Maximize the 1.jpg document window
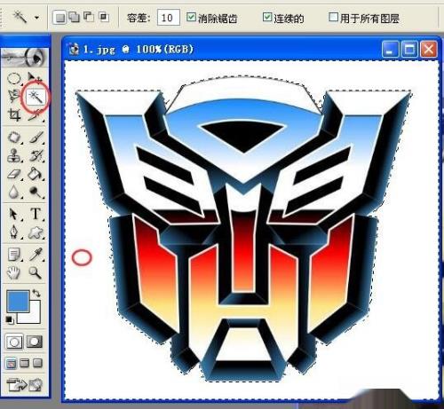Screen dimensions: 444x409 coord(409,49)
